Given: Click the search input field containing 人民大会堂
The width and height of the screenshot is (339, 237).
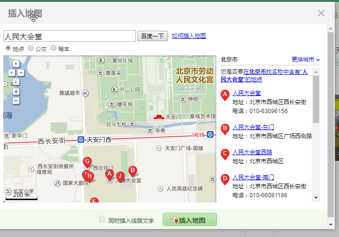Looking at the screenshot, I should [70, 36].
